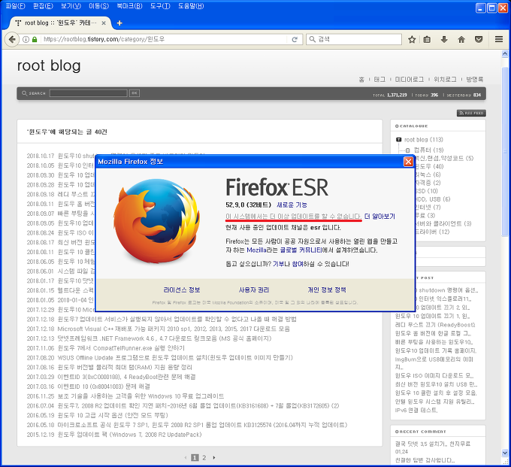Go to next page arrow in pagination
The image size is (511, 467).
[x=214, y=457]
